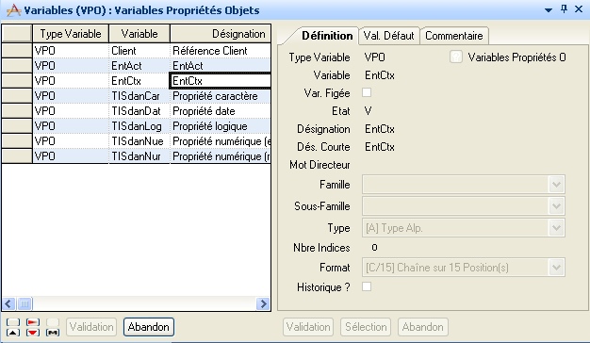Click the red down-arrow icon button

tap(33, 332)
